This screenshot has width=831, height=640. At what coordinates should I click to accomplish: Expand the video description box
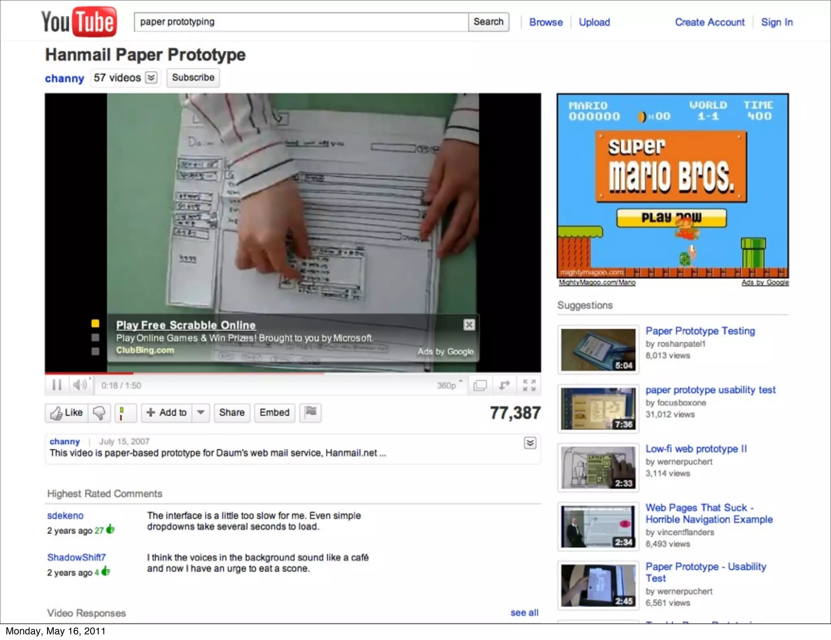pyautogui.click(x=530, y=443)
